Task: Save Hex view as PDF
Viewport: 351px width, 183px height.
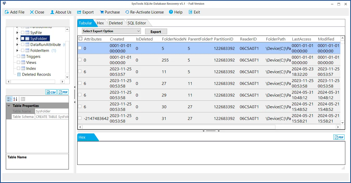Action: click(339, 137)
